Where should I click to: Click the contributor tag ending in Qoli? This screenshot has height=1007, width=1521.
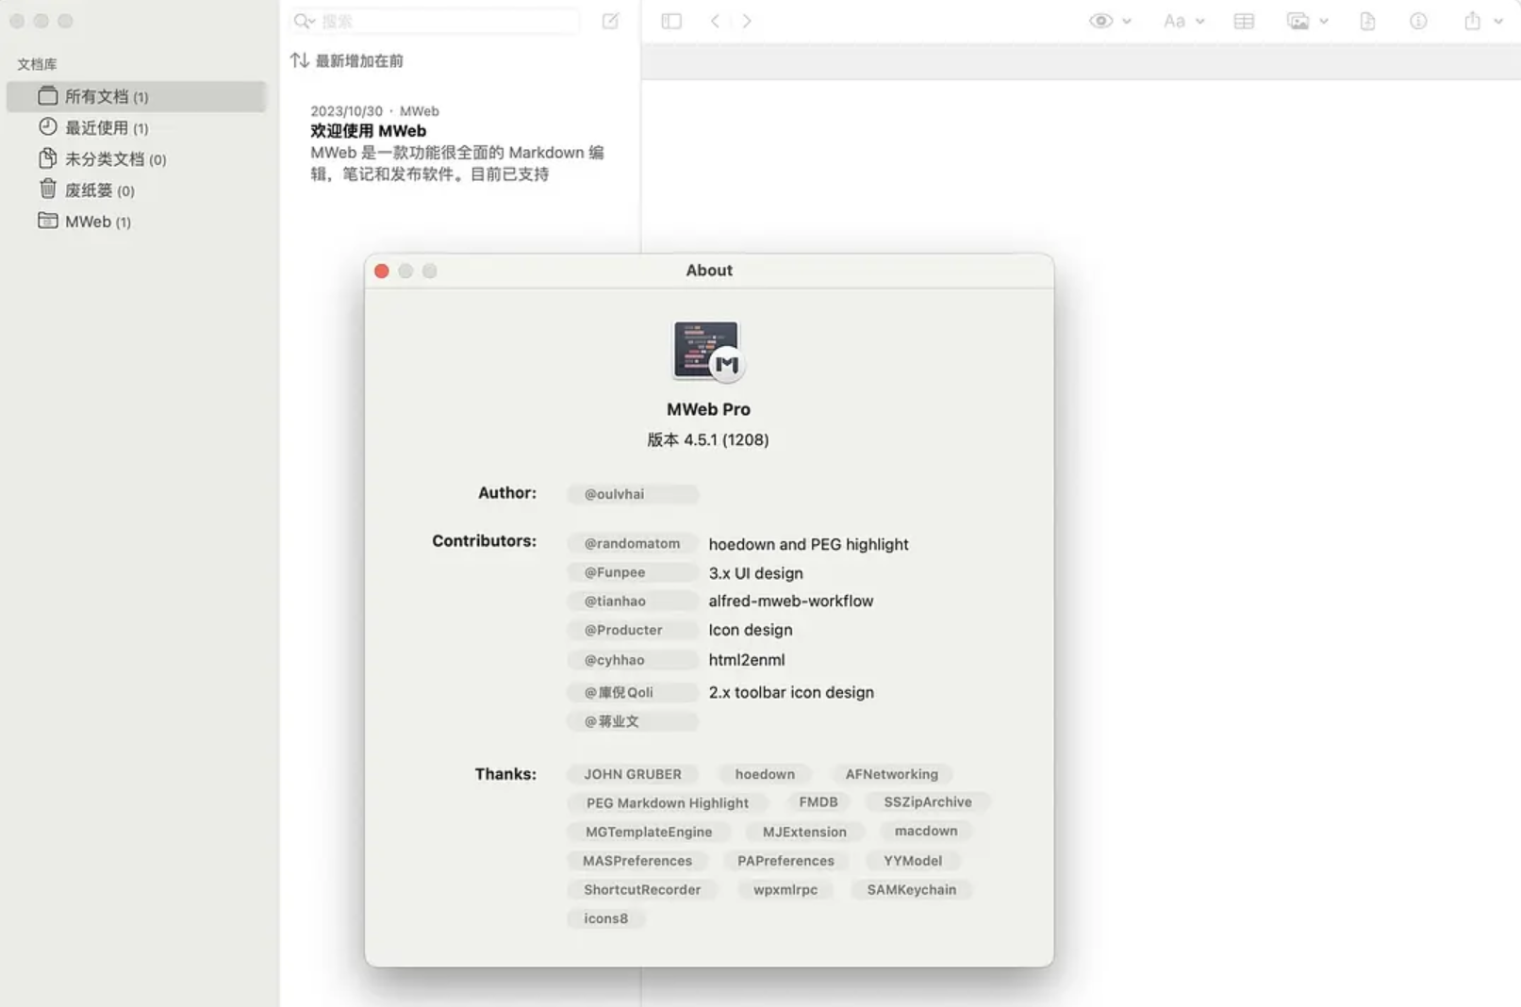coord(633,692)
